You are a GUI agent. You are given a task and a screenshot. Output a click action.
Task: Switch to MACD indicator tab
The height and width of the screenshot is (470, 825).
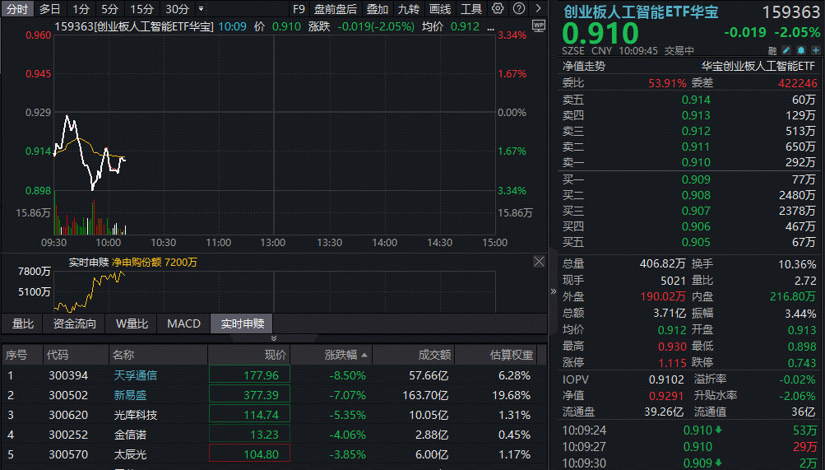coord(183,323)
